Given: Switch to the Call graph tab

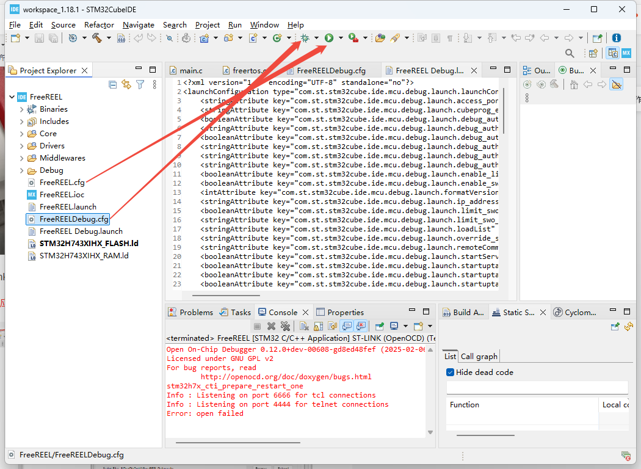Looking at the screenshot, I should tap(479, 356).
